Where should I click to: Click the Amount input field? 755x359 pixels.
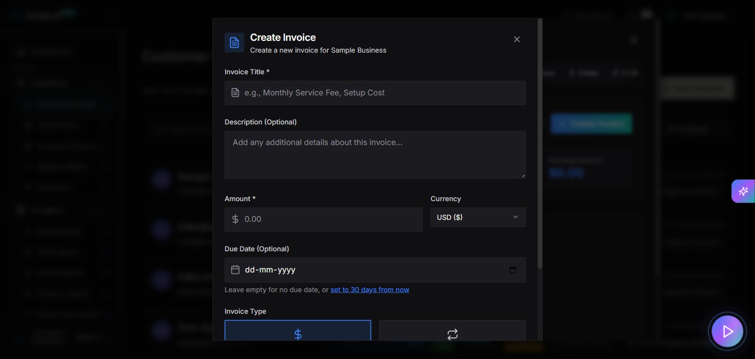(x=323, y=219)
